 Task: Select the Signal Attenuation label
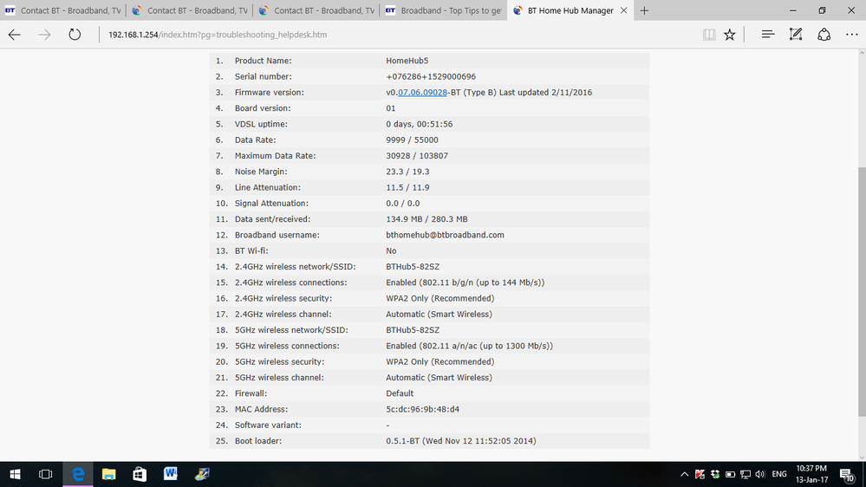tap(271, 204)
